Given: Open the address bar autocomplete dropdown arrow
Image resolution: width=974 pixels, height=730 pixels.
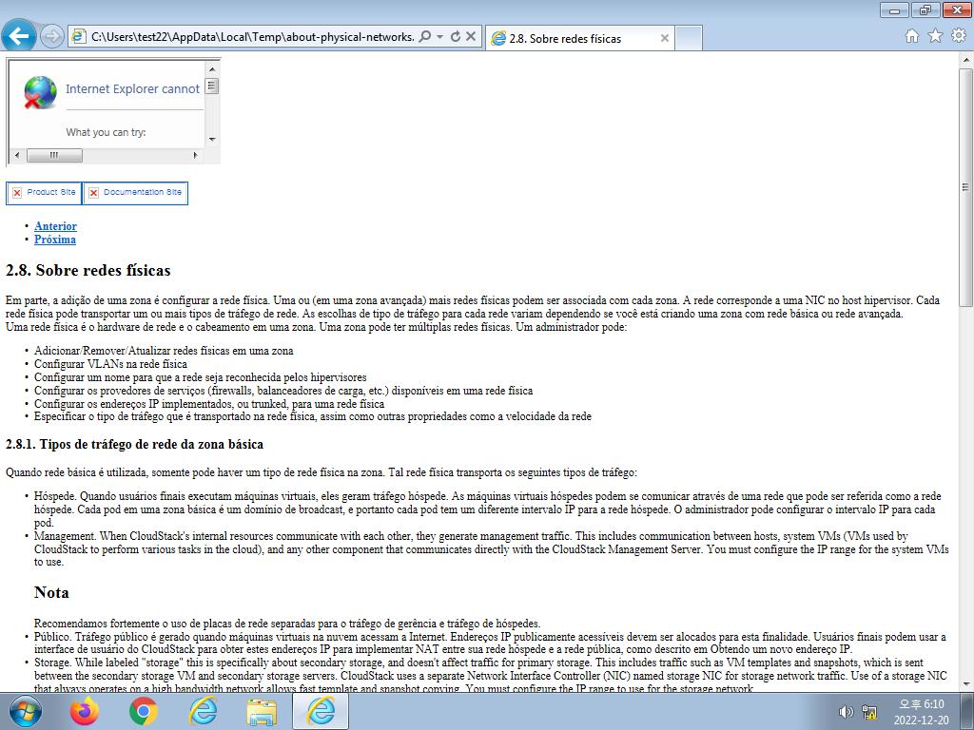Looking at the screenshot, I should click(439, 37).
